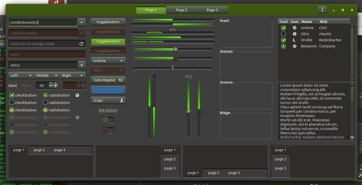Click inside the comboboxentry text field
Screen dimensions: 362x185
tap(43, 22)
